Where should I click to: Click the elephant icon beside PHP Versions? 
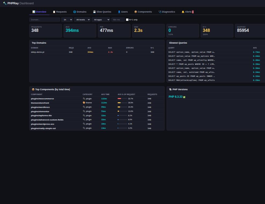(x=170, y=89)
